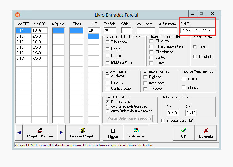Viewport: 233px width, 167px height.
Task: Open the Explicação help button
Action: coord(136,133)
